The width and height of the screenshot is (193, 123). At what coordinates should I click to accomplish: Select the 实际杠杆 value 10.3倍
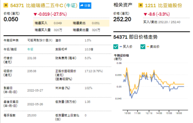click(x=89, y=49)
